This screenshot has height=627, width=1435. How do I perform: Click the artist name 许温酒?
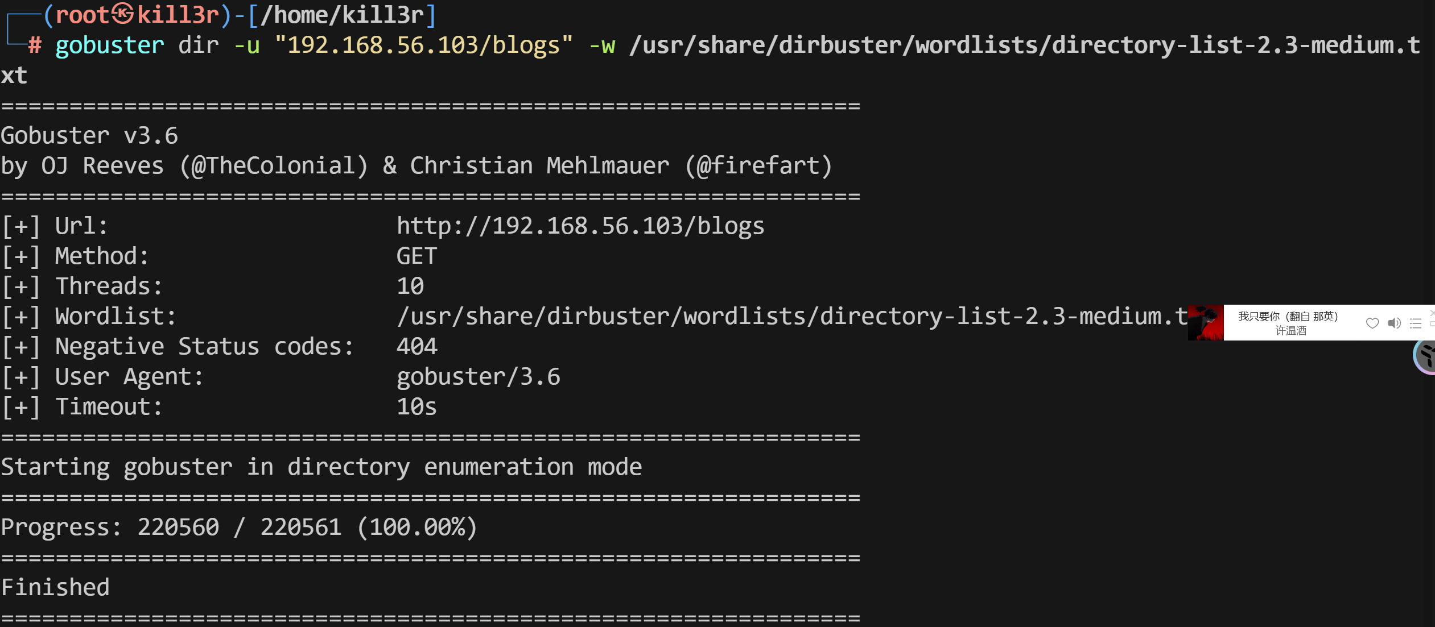coord(1290,331)
